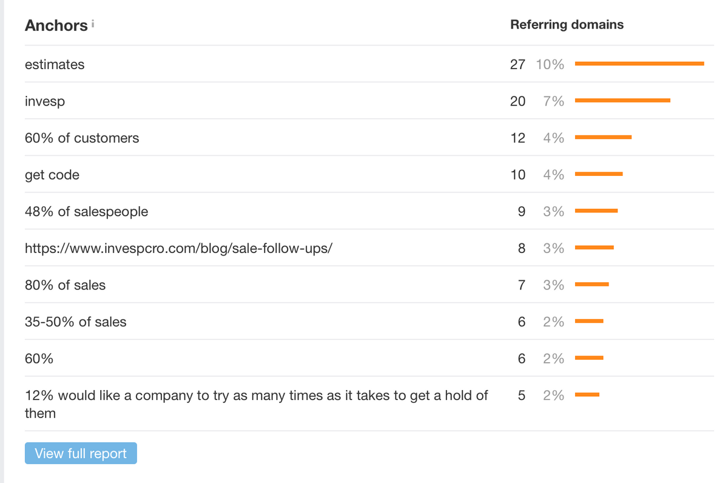Click referring domains count 20 for invesp
This screenshot has height=483, width=728.
click(517, 101)
